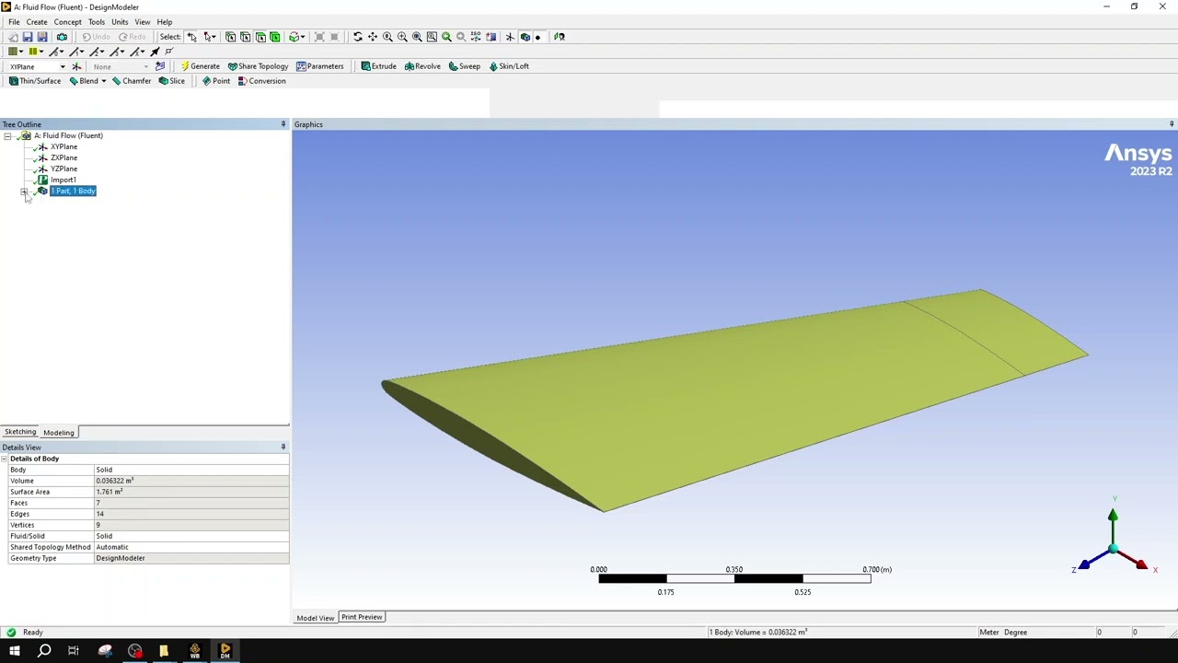This screenshot has height=663, width=1178.
Task: Enable the face selection filter icon
Action: click(260, 37)
